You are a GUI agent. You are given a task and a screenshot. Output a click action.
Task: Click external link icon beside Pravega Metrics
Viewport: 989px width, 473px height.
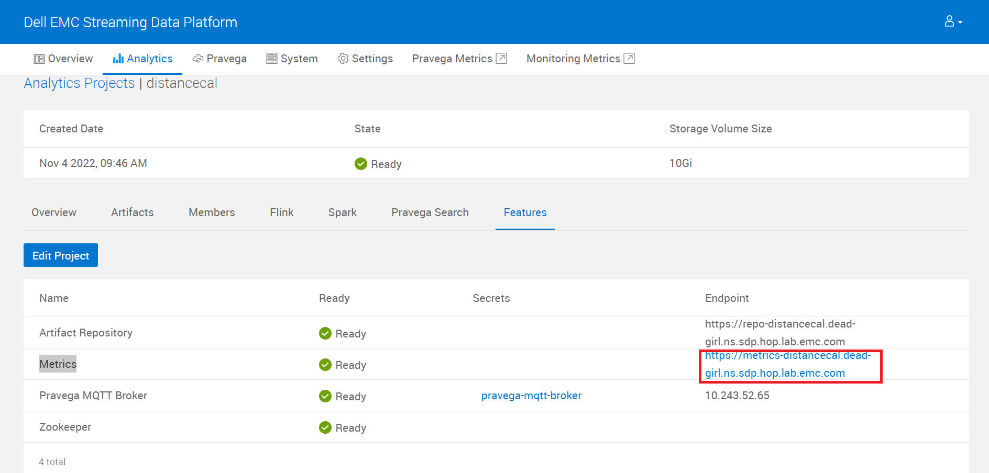pos(501,58)
